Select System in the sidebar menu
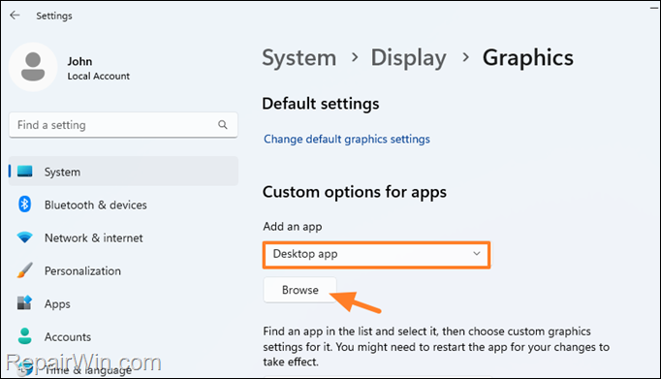This screenshot has width=661, height=379. point(123,172)
